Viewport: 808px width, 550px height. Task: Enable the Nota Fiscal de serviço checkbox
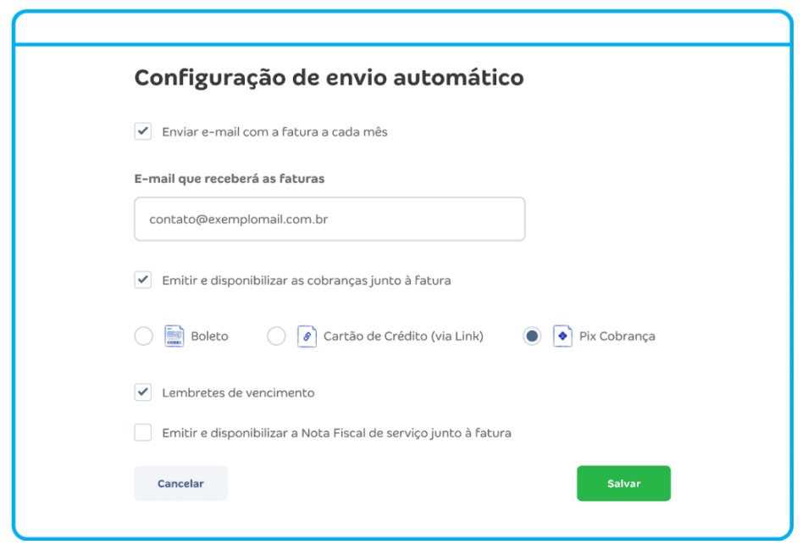143,432
